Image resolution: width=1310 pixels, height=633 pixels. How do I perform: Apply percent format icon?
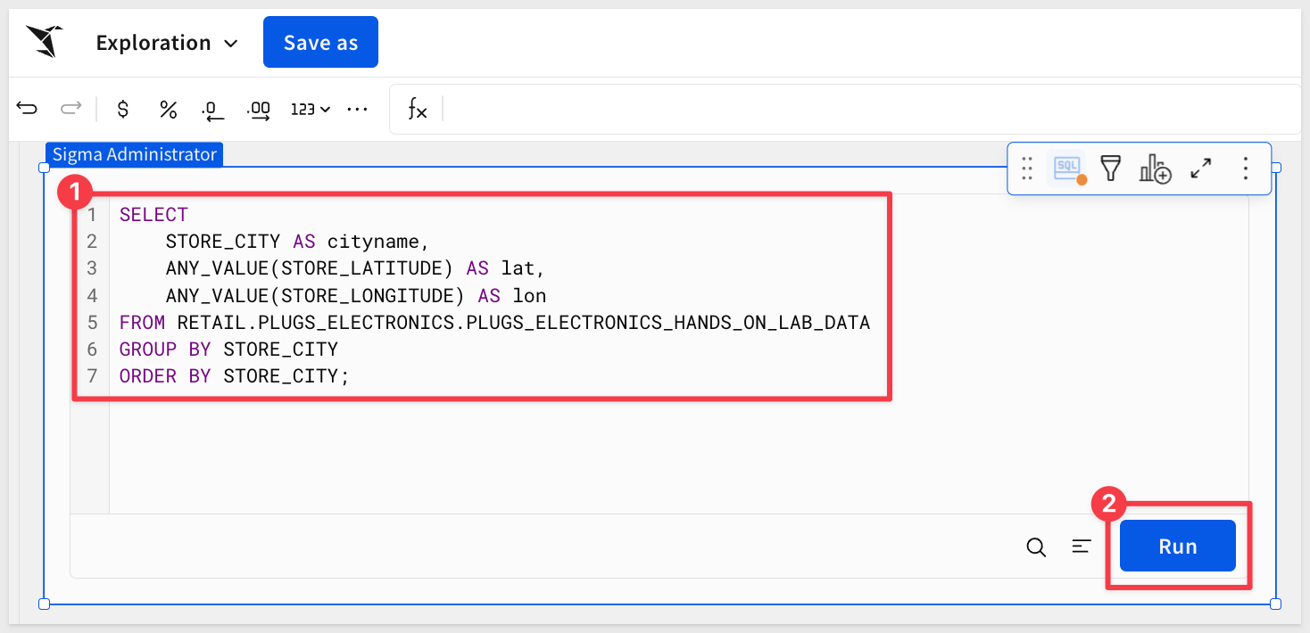[x=168, y=110]
